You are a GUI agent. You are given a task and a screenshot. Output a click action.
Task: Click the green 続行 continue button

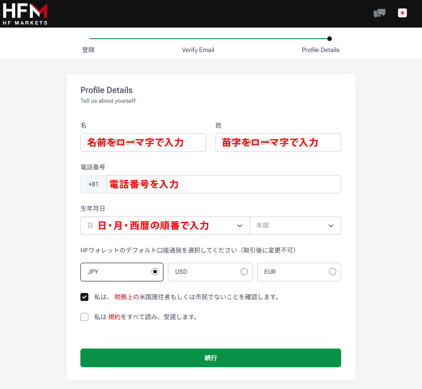pos(211,358)
